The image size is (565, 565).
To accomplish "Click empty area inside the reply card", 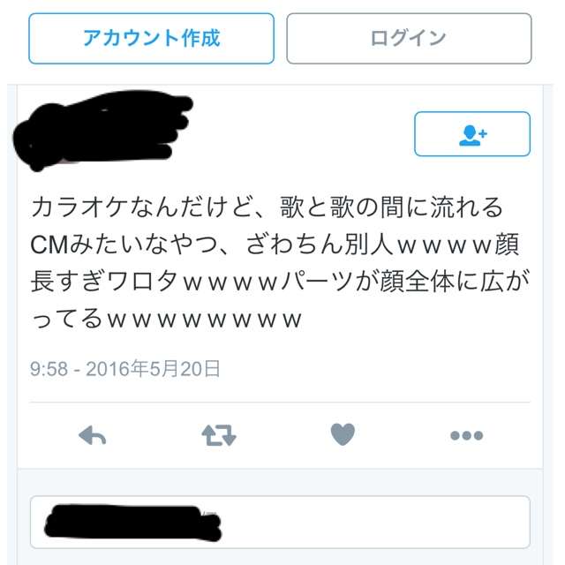I will [374, 523].
